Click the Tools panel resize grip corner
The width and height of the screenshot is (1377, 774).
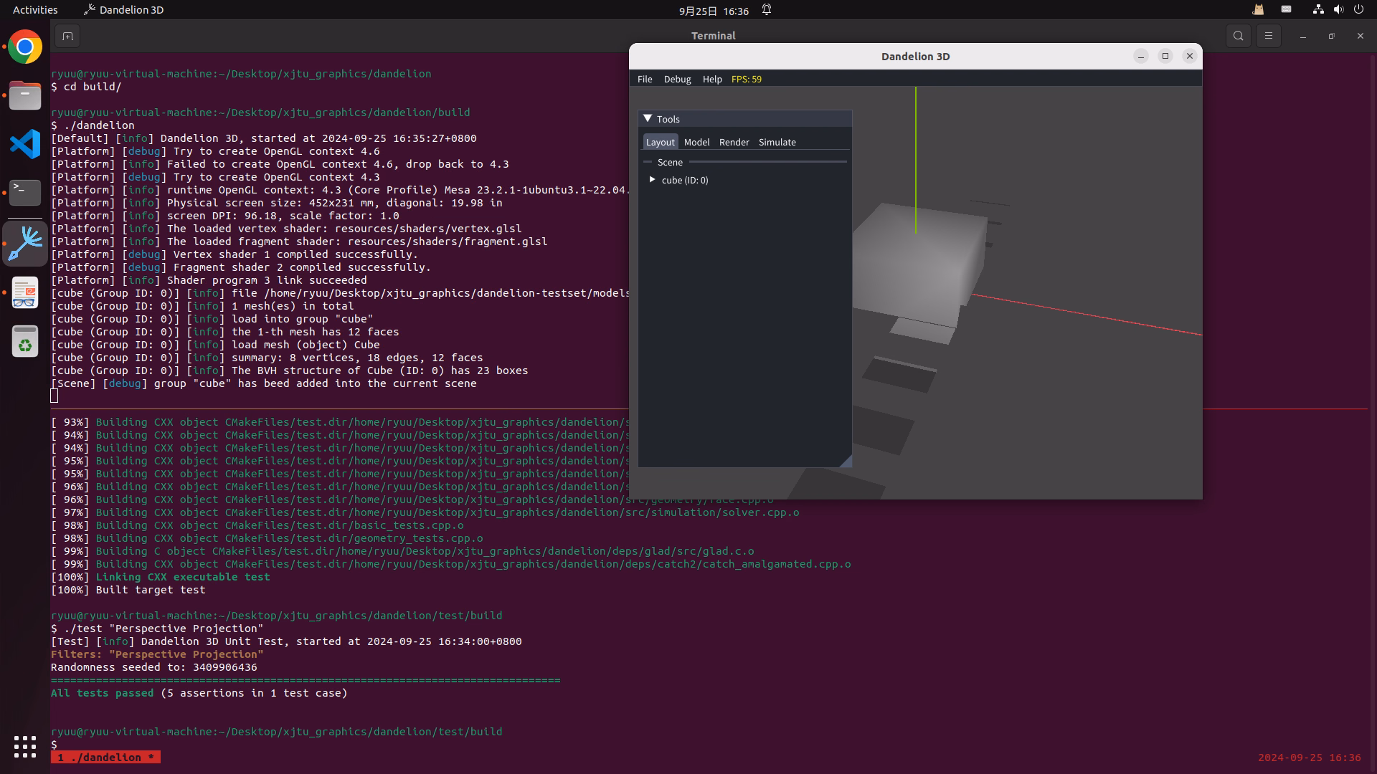pyautogui.click(x=846, y=461)
